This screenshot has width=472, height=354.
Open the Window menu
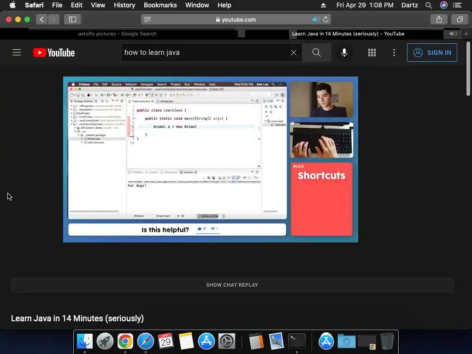tap(197, 5)
